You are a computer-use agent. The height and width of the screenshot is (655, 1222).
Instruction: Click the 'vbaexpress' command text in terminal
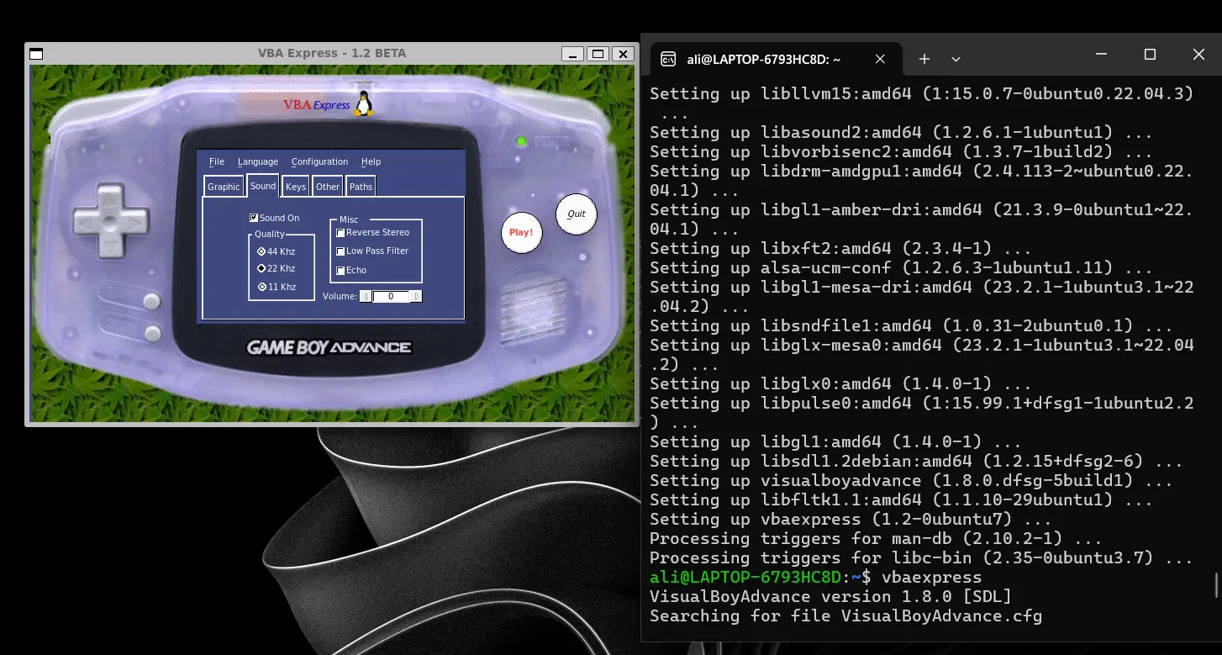pyautogui.click(x=932, y=578)
